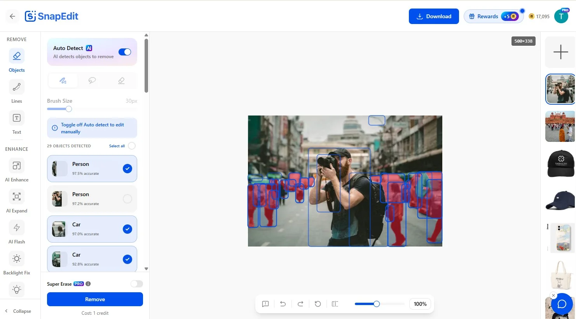Select the navy blue cap thumbnail
The height and width of the screenshot is (319, 576).
(x=560, y=201)
